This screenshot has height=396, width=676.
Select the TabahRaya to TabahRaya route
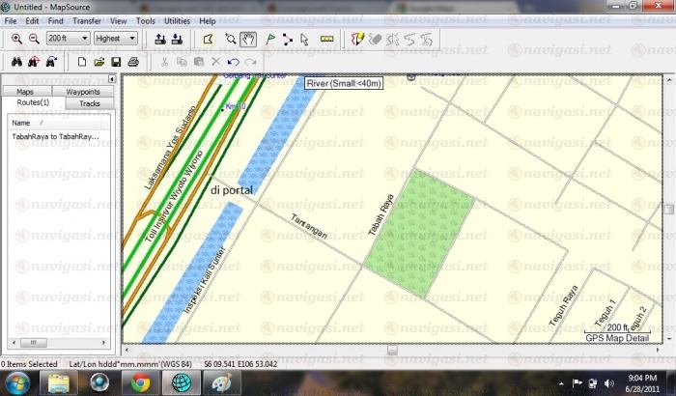click(x=55, y=137)
